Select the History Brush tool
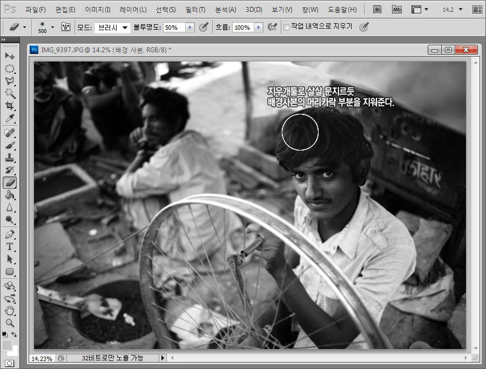The width and height of the screenshot is (486, 369). pos(10,170)
